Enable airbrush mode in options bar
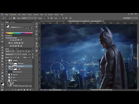The image size is (139, 104). tap(66, 18)
